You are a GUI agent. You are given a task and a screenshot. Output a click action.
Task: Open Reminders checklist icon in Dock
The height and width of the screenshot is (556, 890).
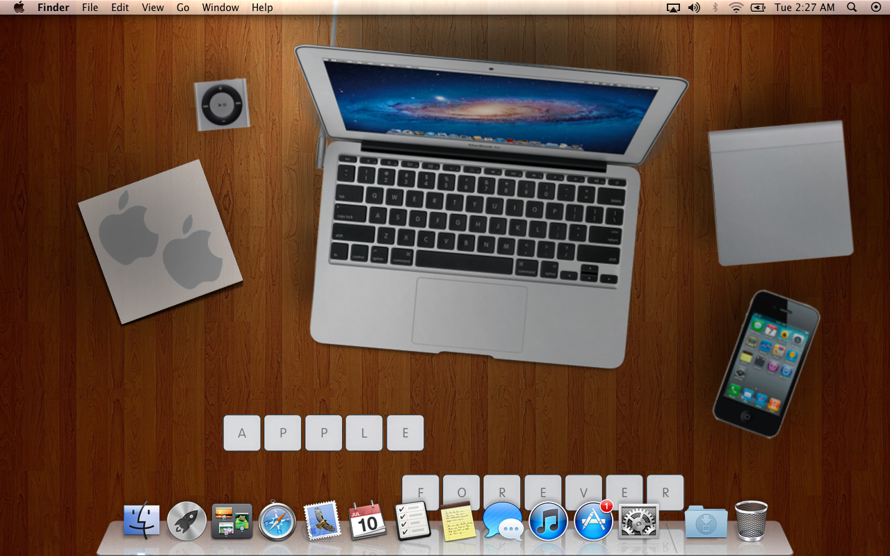(413, 521)
